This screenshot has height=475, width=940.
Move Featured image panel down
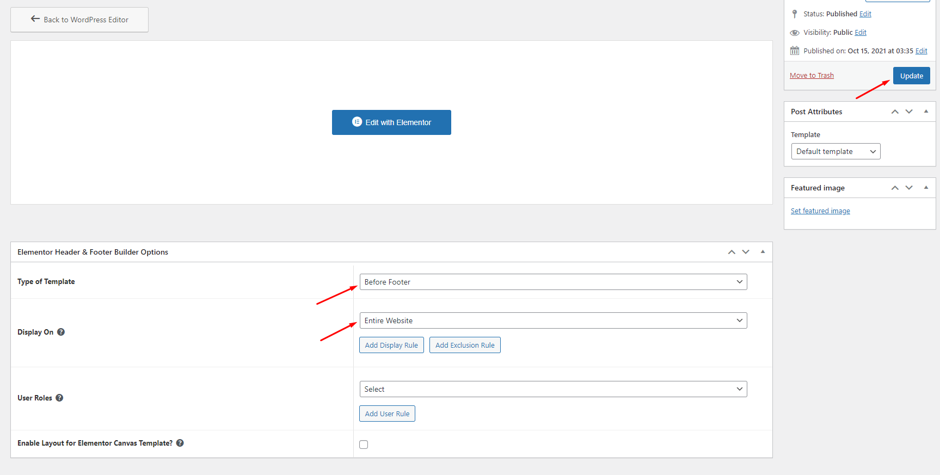pos(909,188)
